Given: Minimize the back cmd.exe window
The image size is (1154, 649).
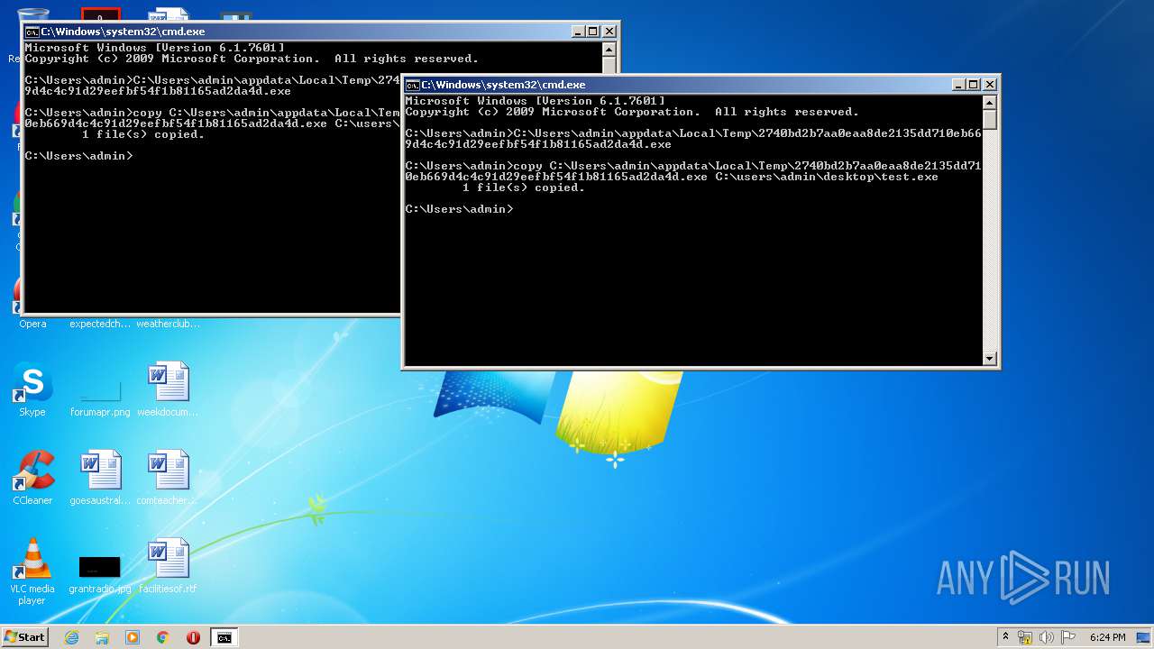Looking at the screenshot, I should pos(578,32).
